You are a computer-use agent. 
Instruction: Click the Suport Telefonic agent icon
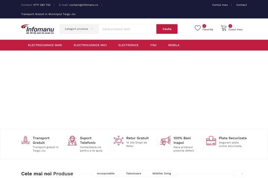(x=72, y=141)
